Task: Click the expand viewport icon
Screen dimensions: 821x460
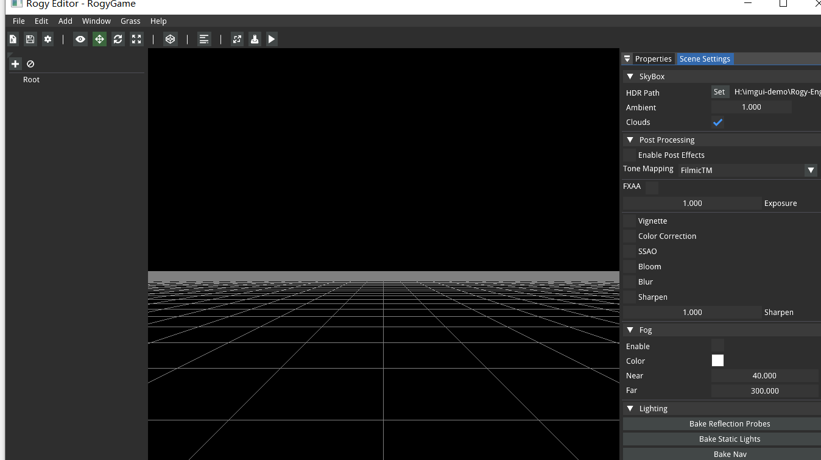Action: click(x=238, y=39)
